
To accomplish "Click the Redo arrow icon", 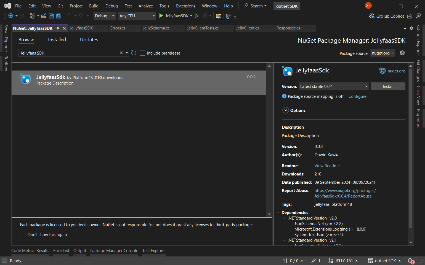I will pyautogui.click(x=81, y=16).
